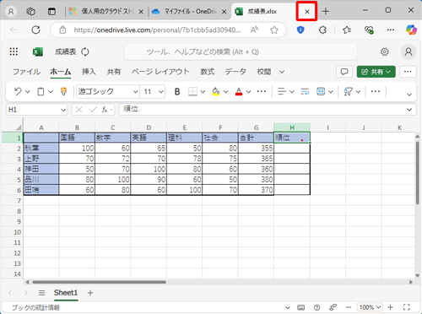422x314 pixels.
Task: Apply cell borders with the borders icon
Action: point(192,91)
